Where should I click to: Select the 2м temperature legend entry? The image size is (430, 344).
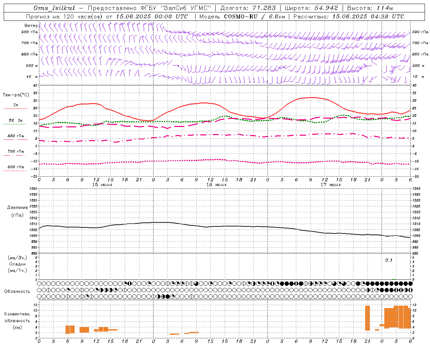pos(16,105)
